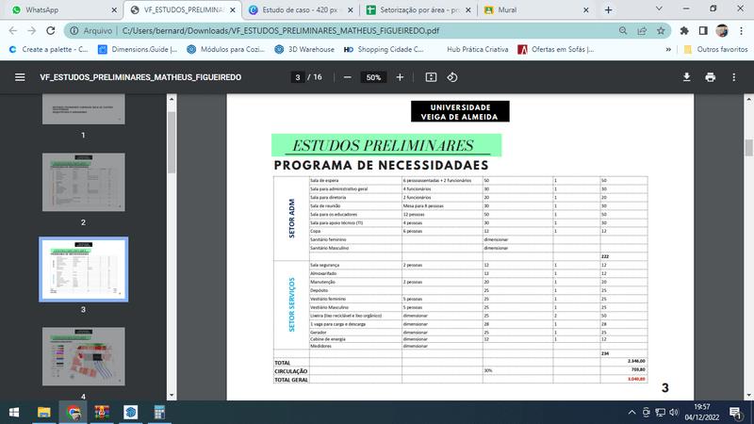Go forward in browser history
Screen dimensions: 754x424
pyautogui.click(x=32, y=30)
